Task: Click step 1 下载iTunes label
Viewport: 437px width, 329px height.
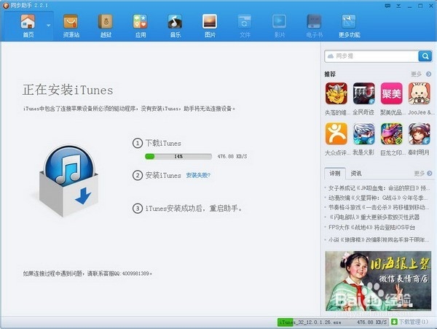Action: click(x=163, y=143)
